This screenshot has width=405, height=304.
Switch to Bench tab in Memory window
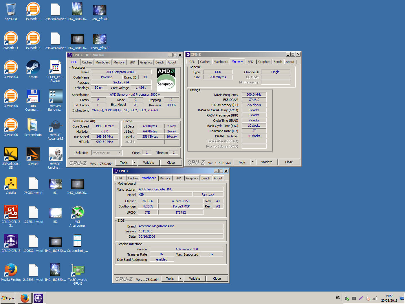[x=278, y=62]
